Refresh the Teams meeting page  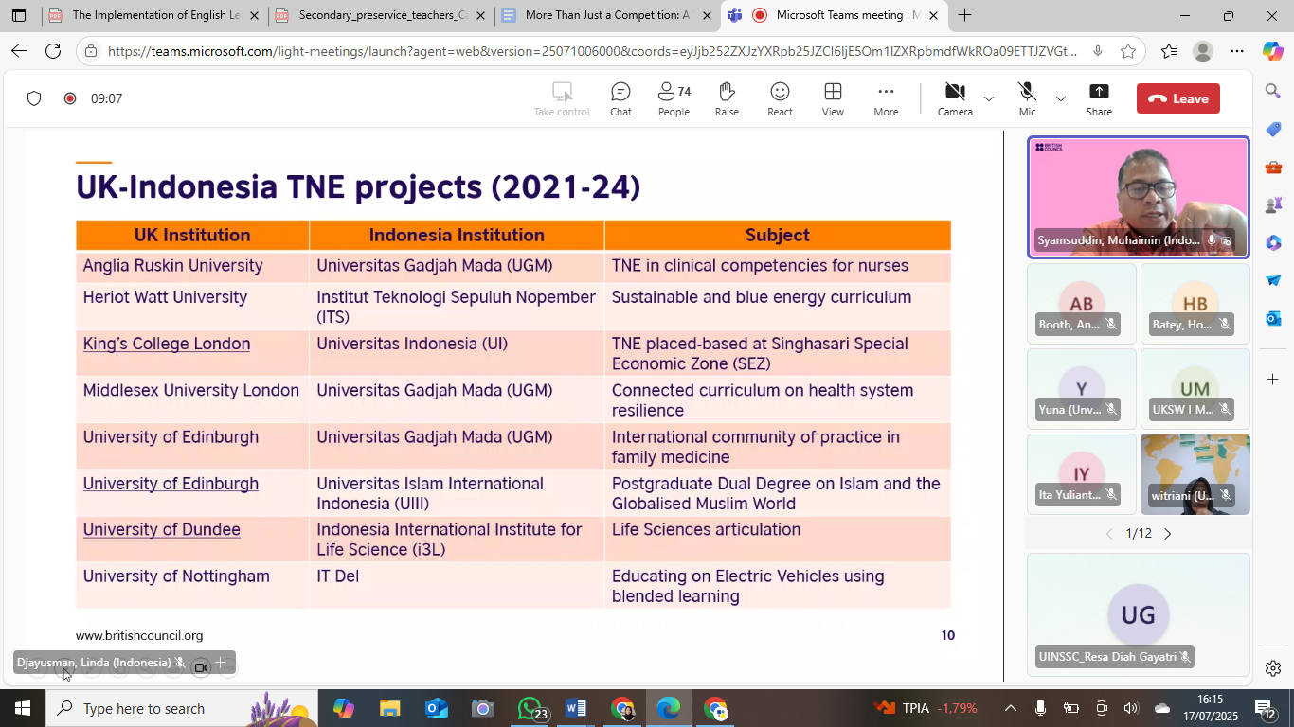(x=53, y=51)
